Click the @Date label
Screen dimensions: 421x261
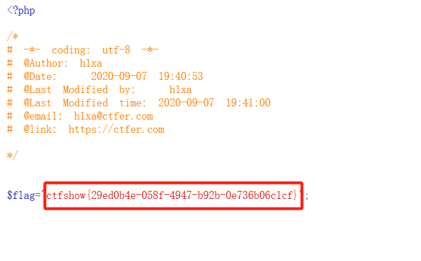tap(40, 76)
